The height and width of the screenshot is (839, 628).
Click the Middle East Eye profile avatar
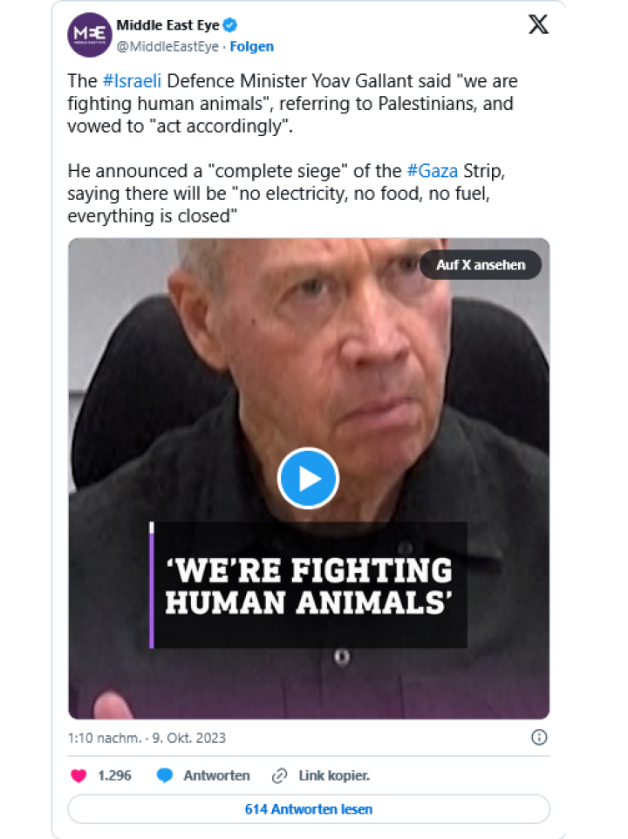point(90,35)
